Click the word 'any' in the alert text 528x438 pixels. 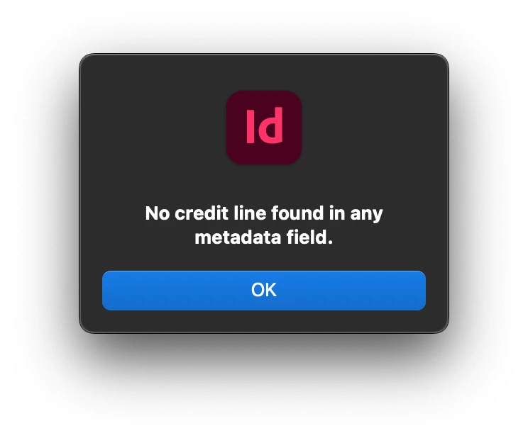pyautogui.click(x=366, y=214)
